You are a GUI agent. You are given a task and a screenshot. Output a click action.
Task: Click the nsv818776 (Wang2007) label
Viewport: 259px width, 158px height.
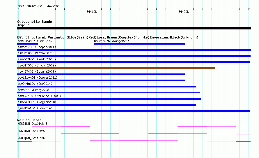coord(111,41)
